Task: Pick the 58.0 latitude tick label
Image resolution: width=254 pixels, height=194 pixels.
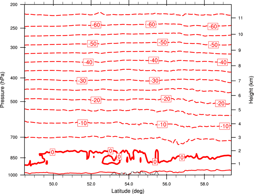Action: (x=204, y=184)
